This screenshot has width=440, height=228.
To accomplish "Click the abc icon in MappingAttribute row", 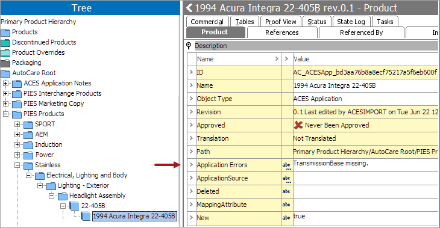I will coord(286,205).
